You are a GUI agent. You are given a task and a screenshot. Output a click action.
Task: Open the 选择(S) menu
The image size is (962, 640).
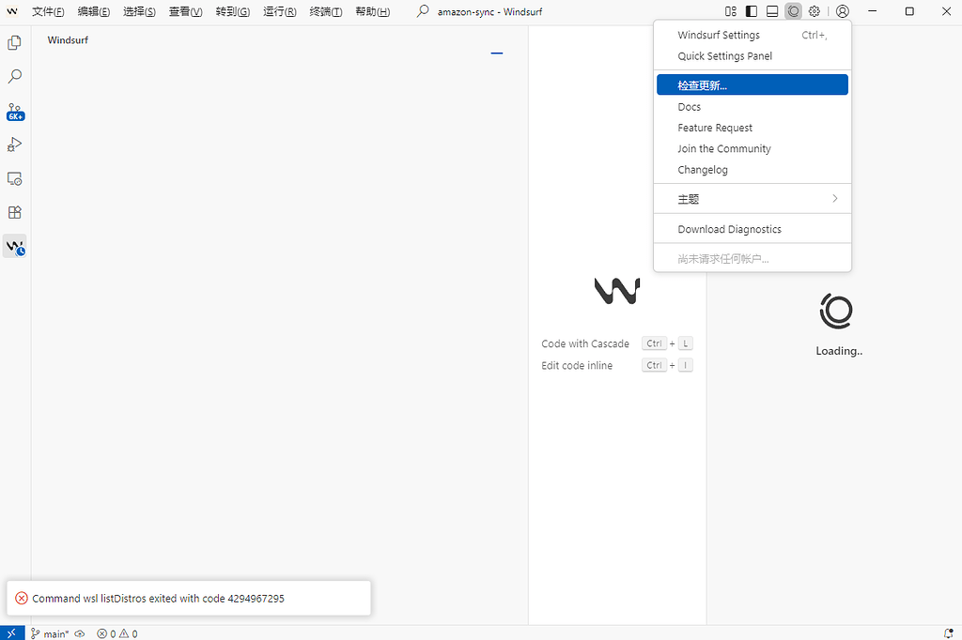click(139, 11)
